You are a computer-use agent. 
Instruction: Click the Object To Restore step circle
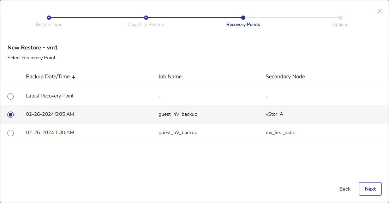146,18
